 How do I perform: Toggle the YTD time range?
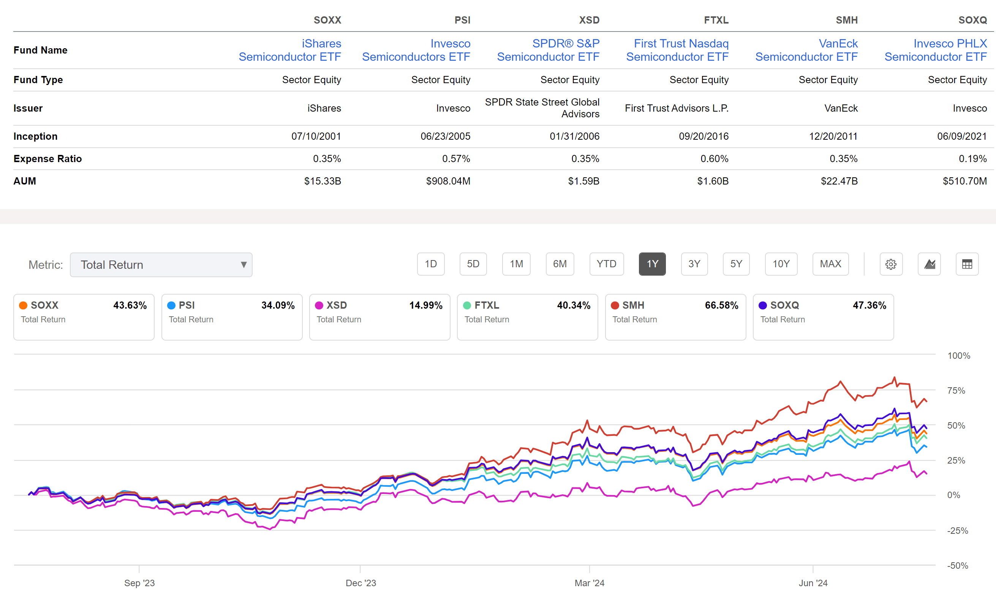(606, 264)
